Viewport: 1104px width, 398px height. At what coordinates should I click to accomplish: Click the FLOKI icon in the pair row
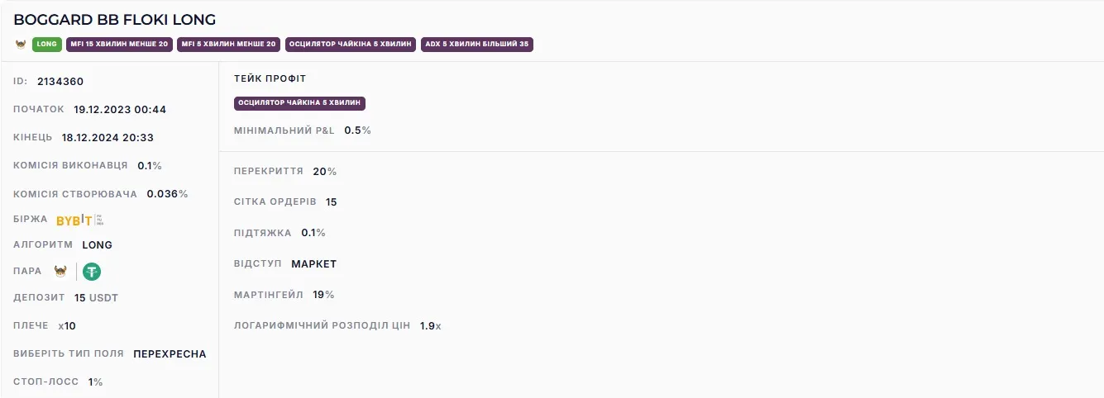click(x=60, y=271)
